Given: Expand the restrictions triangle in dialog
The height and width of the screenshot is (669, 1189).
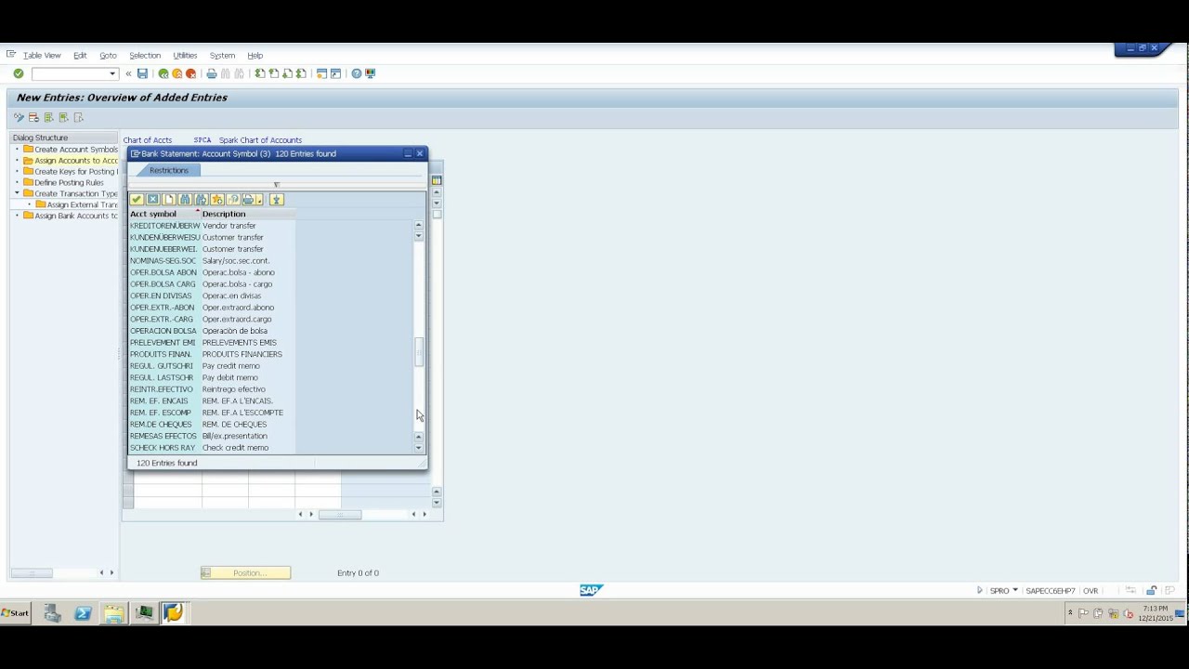Looking at the screenshot, I should (276, 185).
